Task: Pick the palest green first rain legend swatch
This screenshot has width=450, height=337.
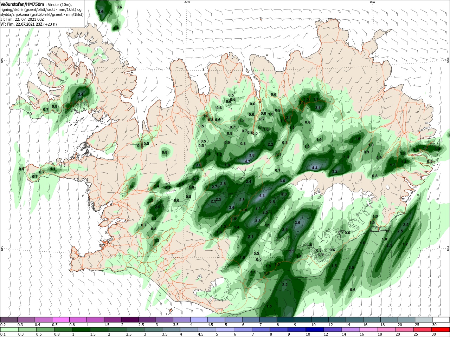Action: coord(9,330)
